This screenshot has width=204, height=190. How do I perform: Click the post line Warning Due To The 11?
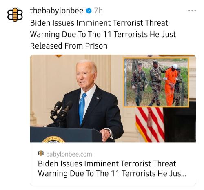103,34
